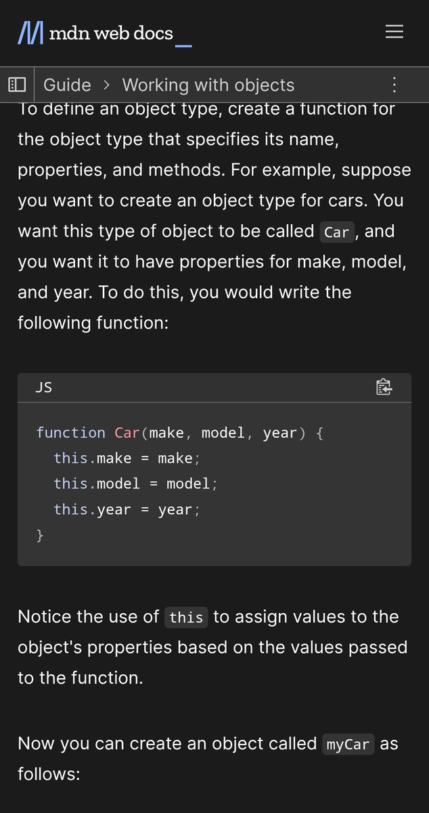Click the "following function:" text
This screenshot has width=429, height=813.
93,322
